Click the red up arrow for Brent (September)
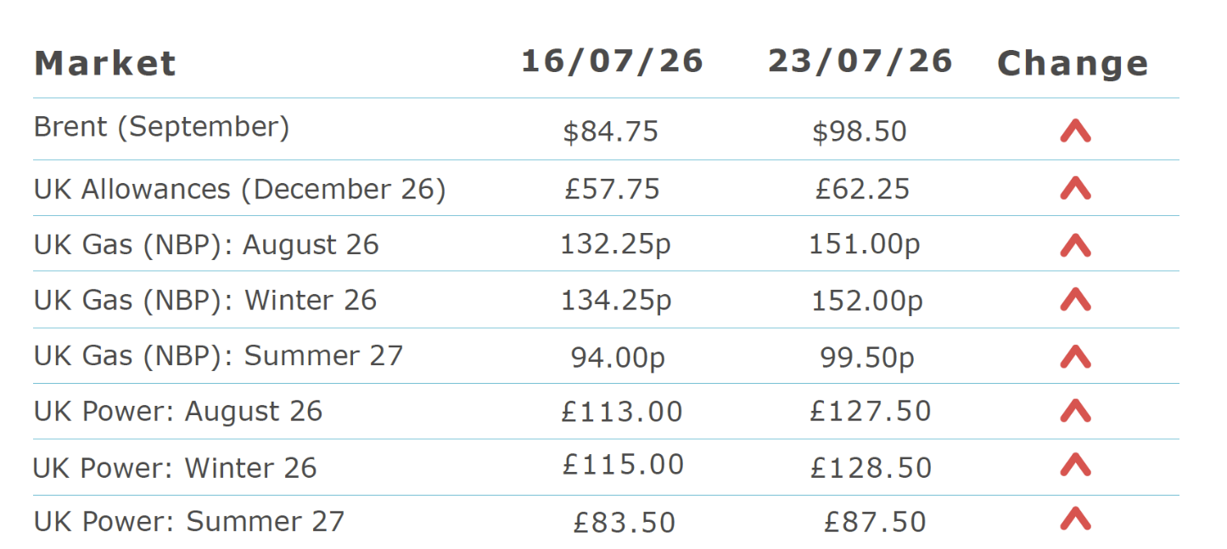 [x=1075, y=130]
